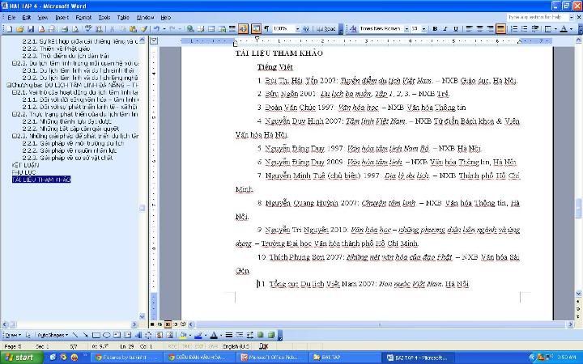Click the Underline formatting button

[455, 28]
